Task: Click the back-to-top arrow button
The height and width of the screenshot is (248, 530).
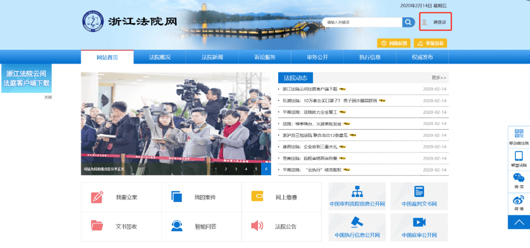Action: pyautogui.click(x=519, y=222)
